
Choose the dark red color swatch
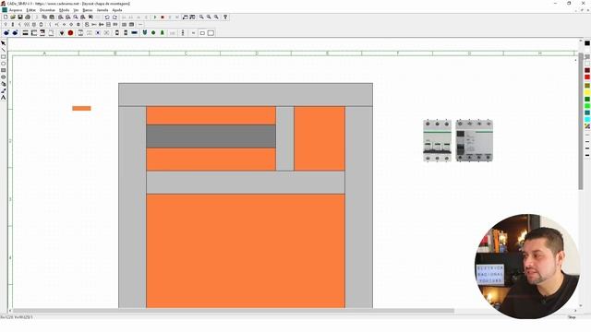(587, 70)
